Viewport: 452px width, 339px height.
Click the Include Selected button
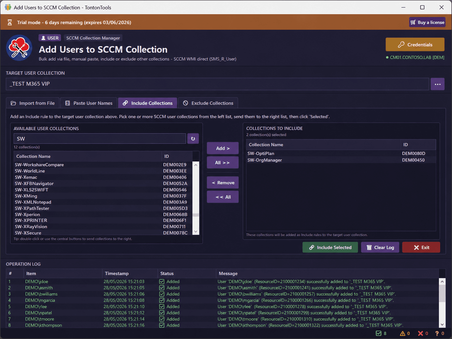[330, 248]
